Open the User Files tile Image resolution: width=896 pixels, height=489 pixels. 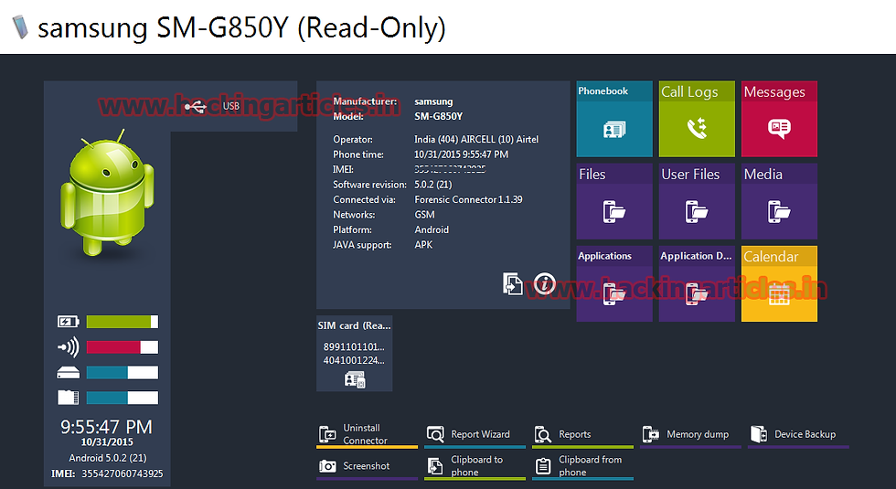[x=697, y=201]
